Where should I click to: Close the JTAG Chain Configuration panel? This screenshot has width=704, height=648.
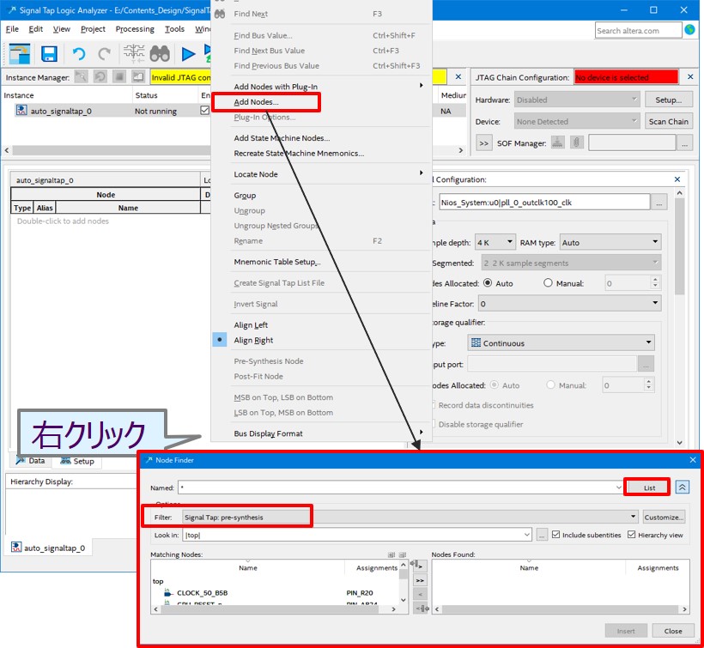690,77
